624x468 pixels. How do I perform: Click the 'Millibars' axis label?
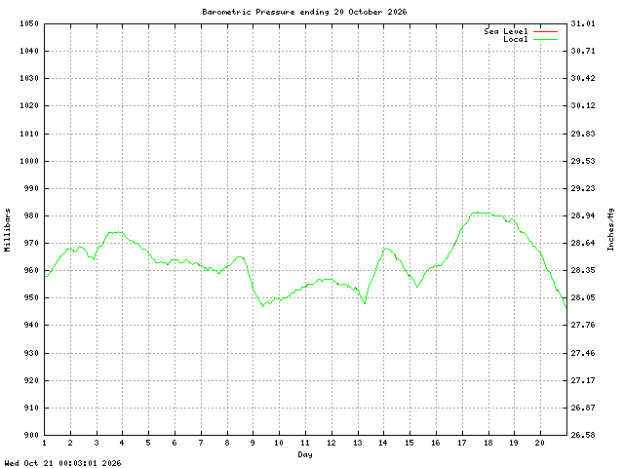7,230
